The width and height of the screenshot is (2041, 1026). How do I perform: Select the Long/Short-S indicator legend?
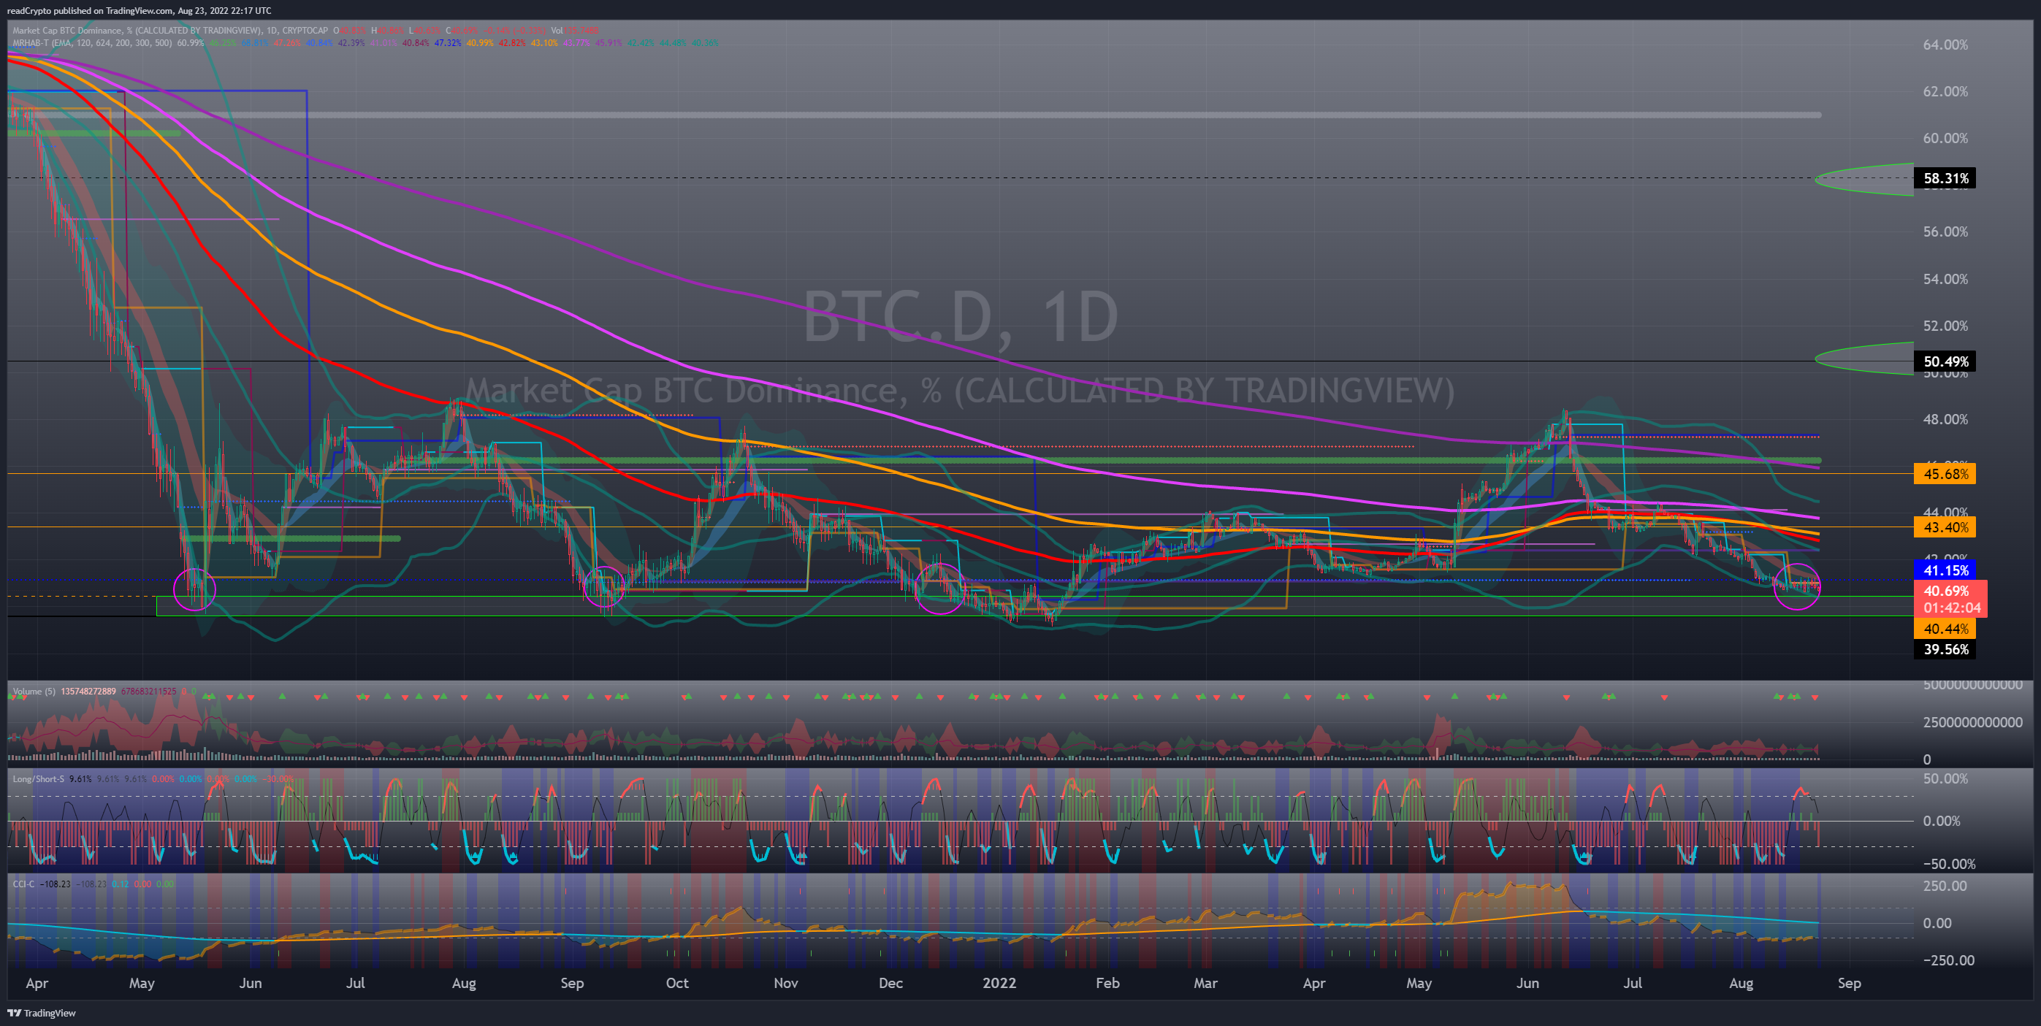coord(38,778)
